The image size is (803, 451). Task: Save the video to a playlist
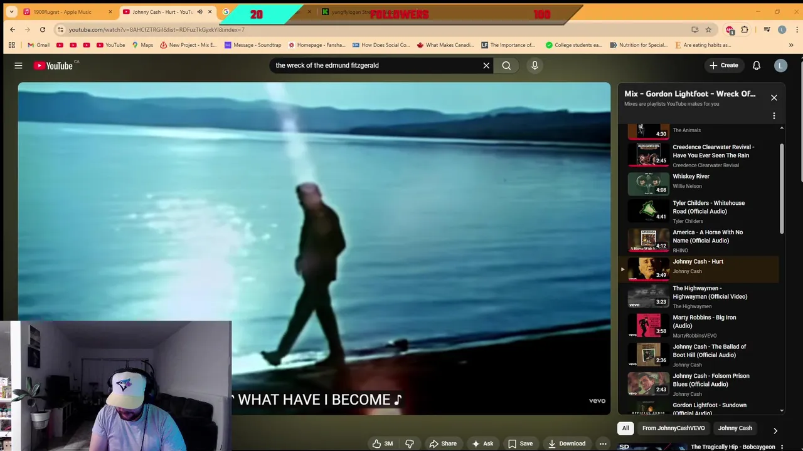(x=520, y=443)
